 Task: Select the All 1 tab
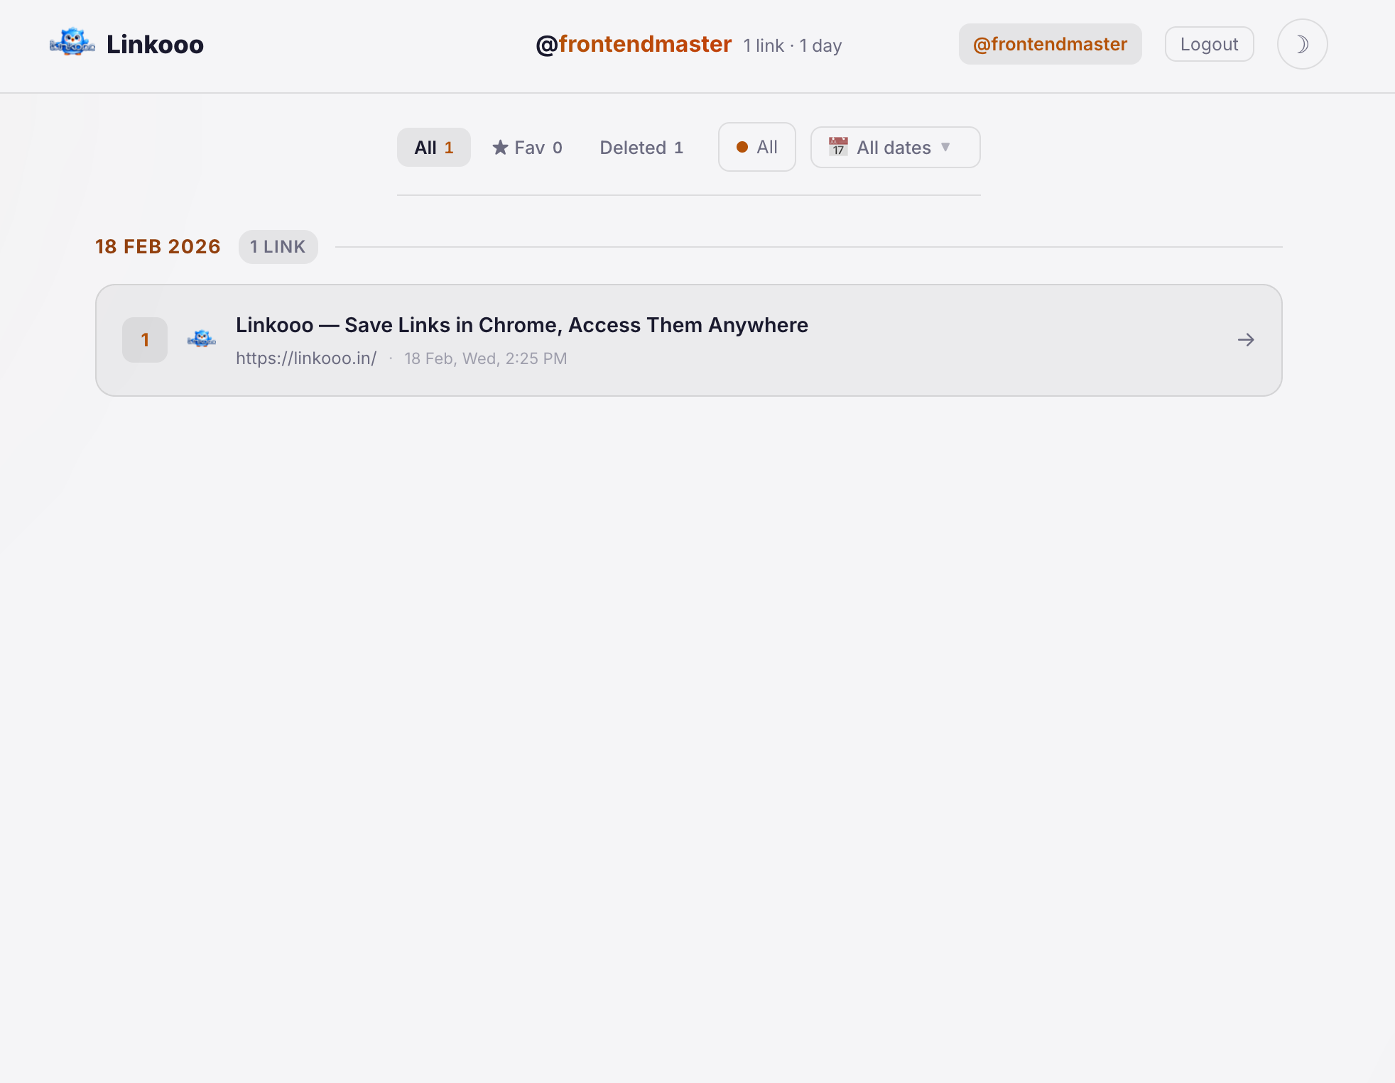point(433,148)
